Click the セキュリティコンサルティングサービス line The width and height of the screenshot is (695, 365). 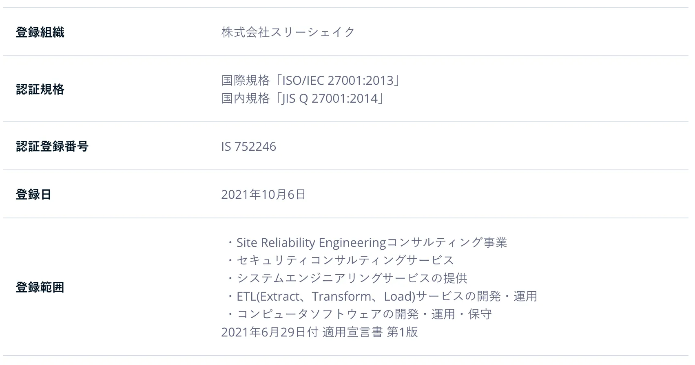pos(341,260)
